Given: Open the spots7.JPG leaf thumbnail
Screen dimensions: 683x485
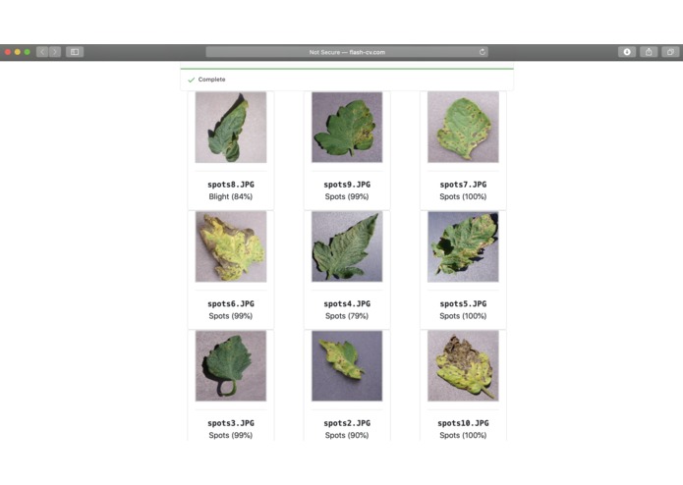Looking at the screenshot, I should [463, 127].
